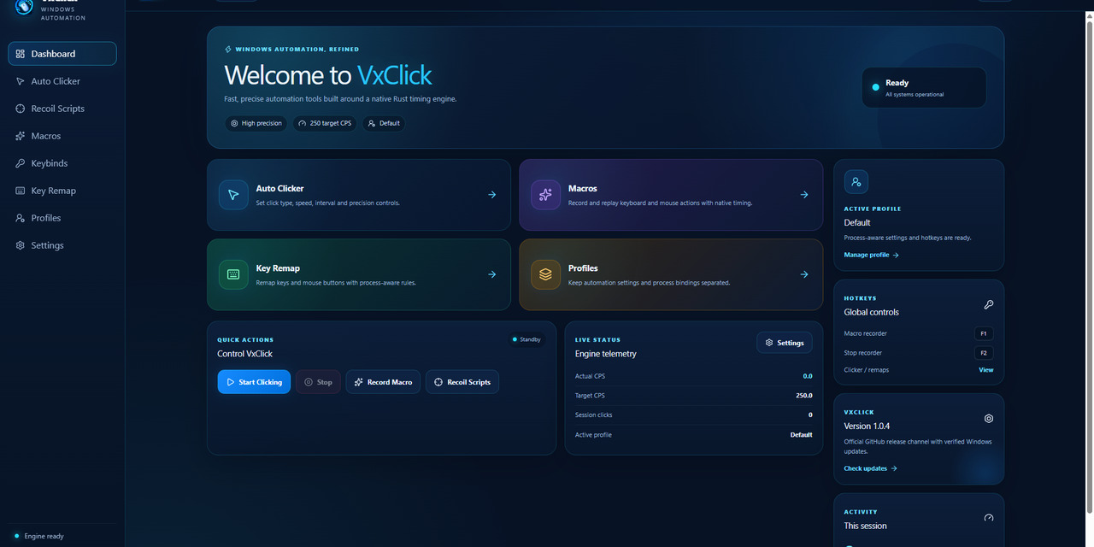Viewport: 1094px width, 547px height.
Task: Click the Session clicks row
Action: 694,415
